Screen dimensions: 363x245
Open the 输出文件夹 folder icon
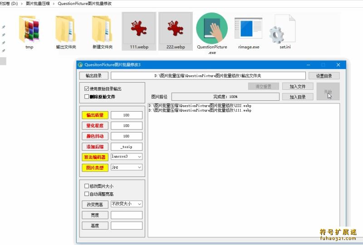66,29
